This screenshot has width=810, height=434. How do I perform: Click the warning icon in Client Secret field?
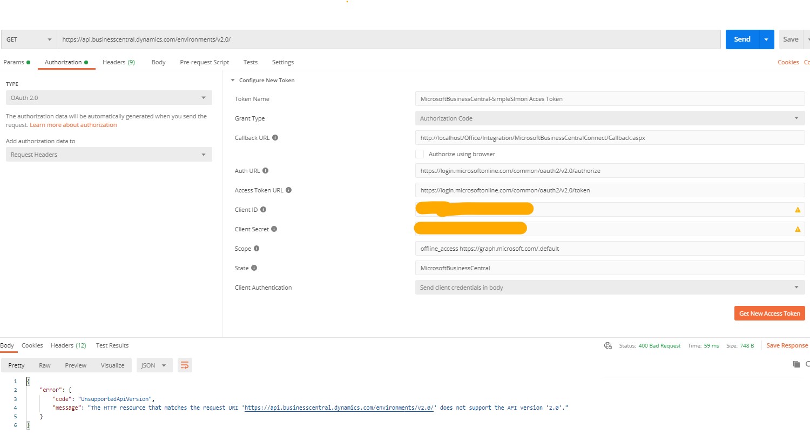pos(798,229)
